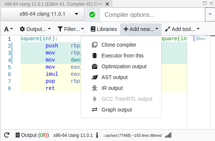Click the info icon beside compiler name
Screen dimensions: 215x141
(97, 135)
